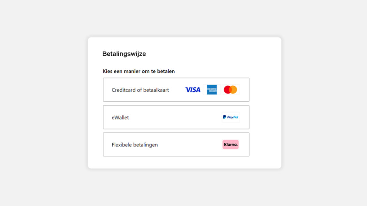This screenshot has height=206, width=367.
Task: Click the Visa logo
Action: point(193,90)
